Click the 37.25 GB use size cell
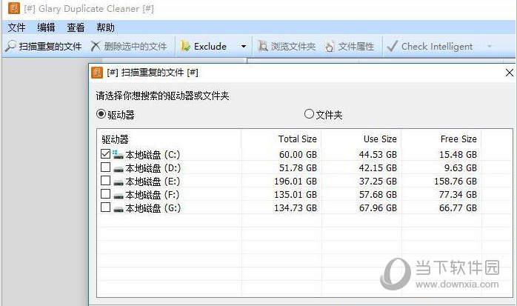The width and height of the screenshot is (517, 306). [x=378, y=181]
